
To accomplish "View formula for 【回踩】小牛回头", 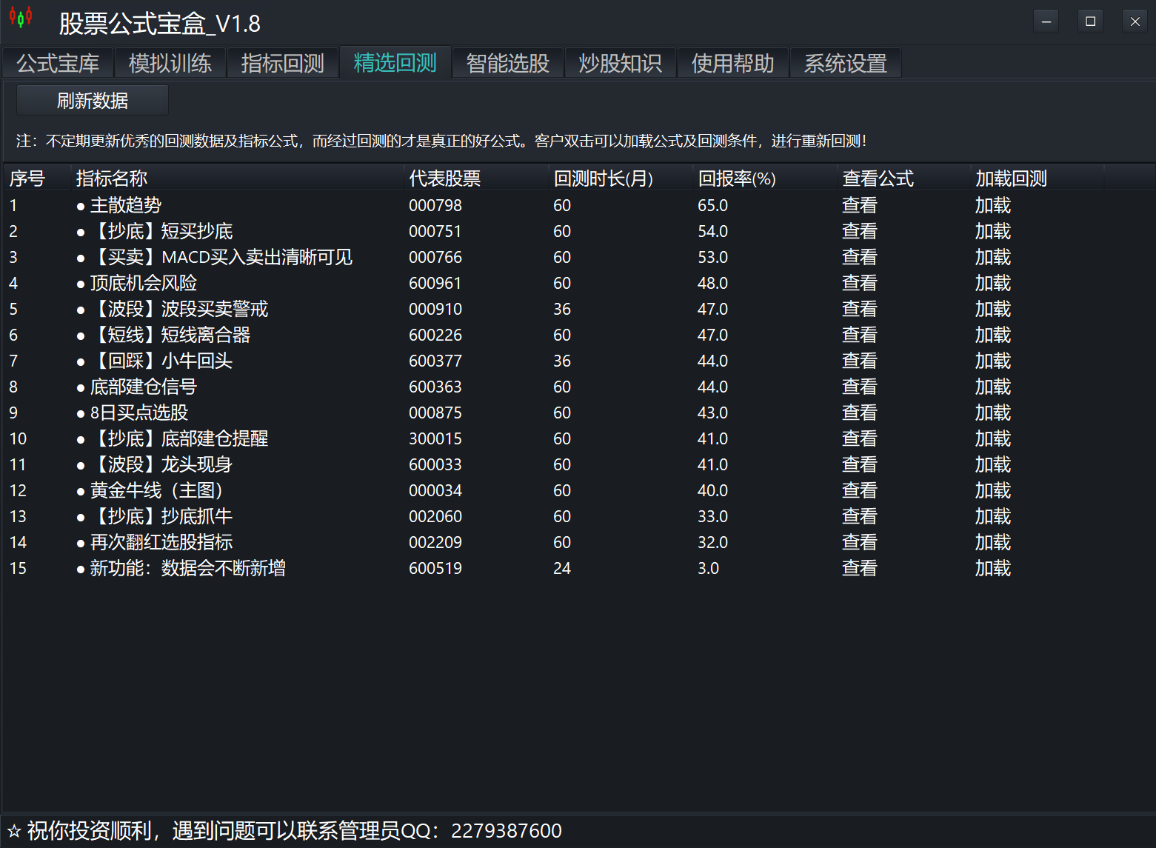I will pos(859,361).
